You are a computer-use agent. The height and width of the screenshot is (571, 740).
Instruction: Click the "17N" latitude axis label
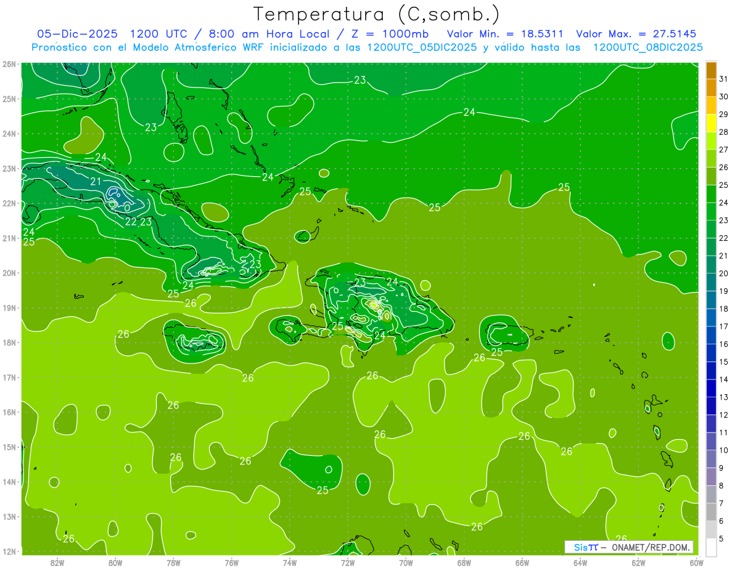(9, 377)
